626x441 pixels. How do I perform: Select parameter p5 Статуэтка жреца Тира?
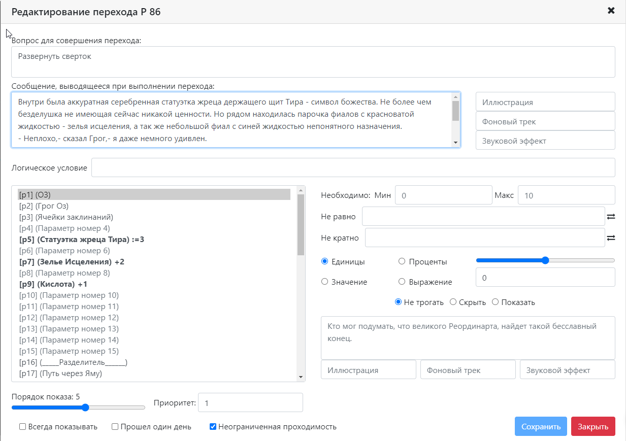[x=81, y=240]
